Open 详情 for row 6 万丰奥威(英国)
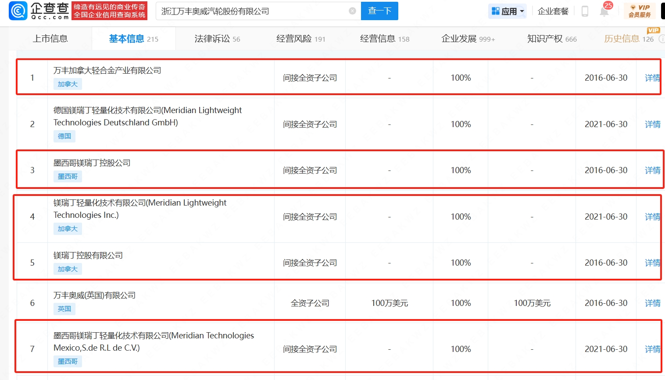 [x=653, y=303]
